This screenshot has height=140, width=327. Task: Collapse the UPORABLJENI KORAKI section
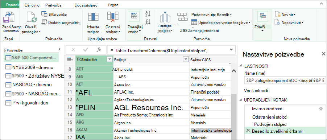240,100
